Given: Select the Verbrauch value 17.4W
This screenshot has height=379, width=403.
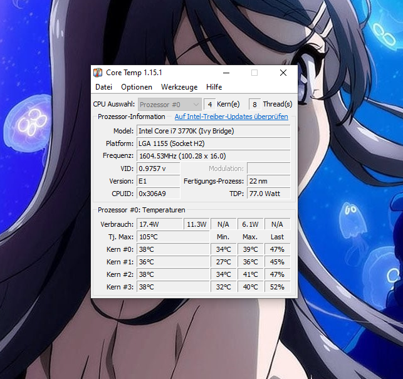Looking at the screenshot, I should (160, 224).
